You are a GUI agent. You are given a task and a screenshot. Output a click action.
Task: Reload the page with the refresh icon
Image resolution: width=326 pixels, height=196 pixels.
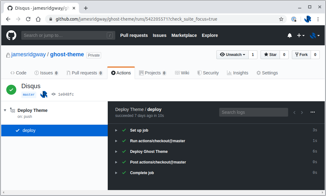28,19
